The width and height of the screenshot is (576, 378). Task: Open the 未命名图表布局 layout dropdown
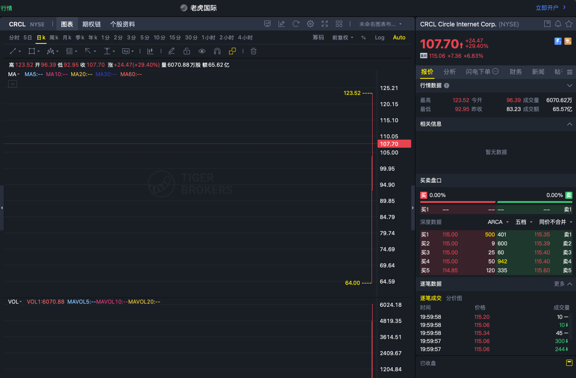coord(381,24)
